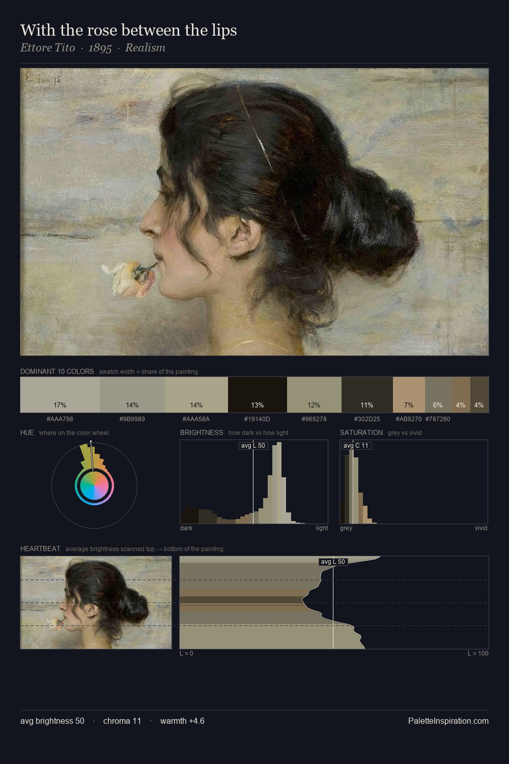Screen dimensions: 509x764
Task: Click the color wheel in Hue chart
Action: tap(94, 486)
